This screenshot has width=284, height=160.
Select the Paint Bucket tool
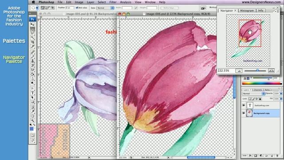(32, 74)
